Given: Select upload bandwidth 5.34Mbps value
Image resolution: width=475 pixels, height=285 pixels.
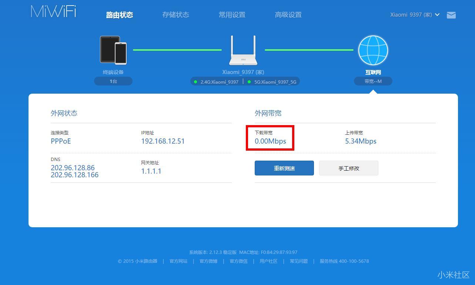Looking at the screenshot, I should point(361,141).
